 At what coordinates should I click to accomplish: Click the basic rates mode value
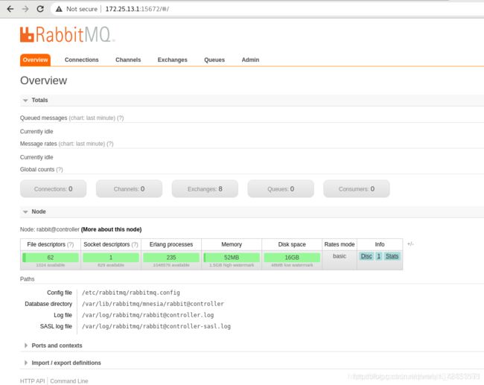point(340,256)
